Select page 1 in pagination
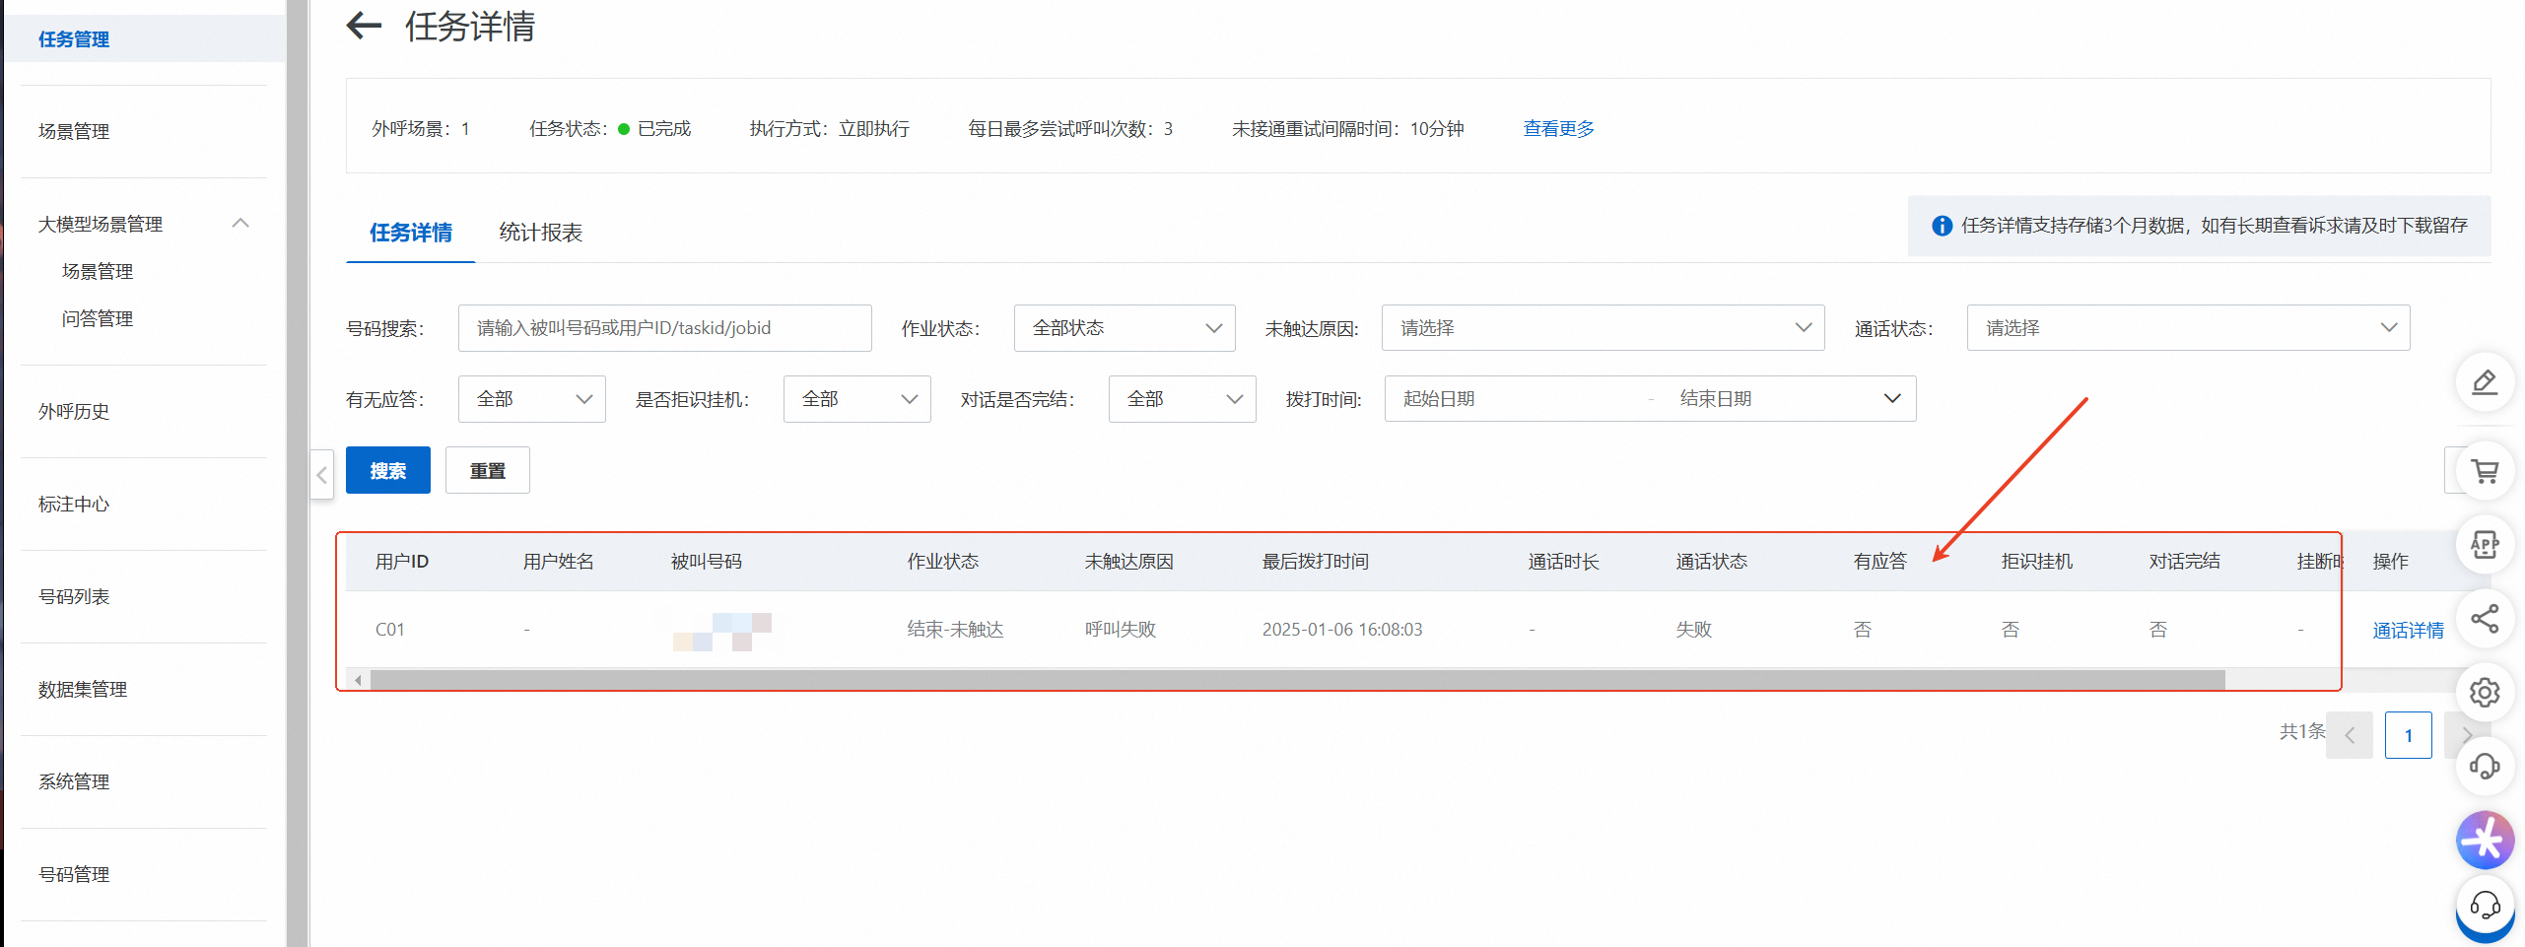 [x=2409, y=735]
